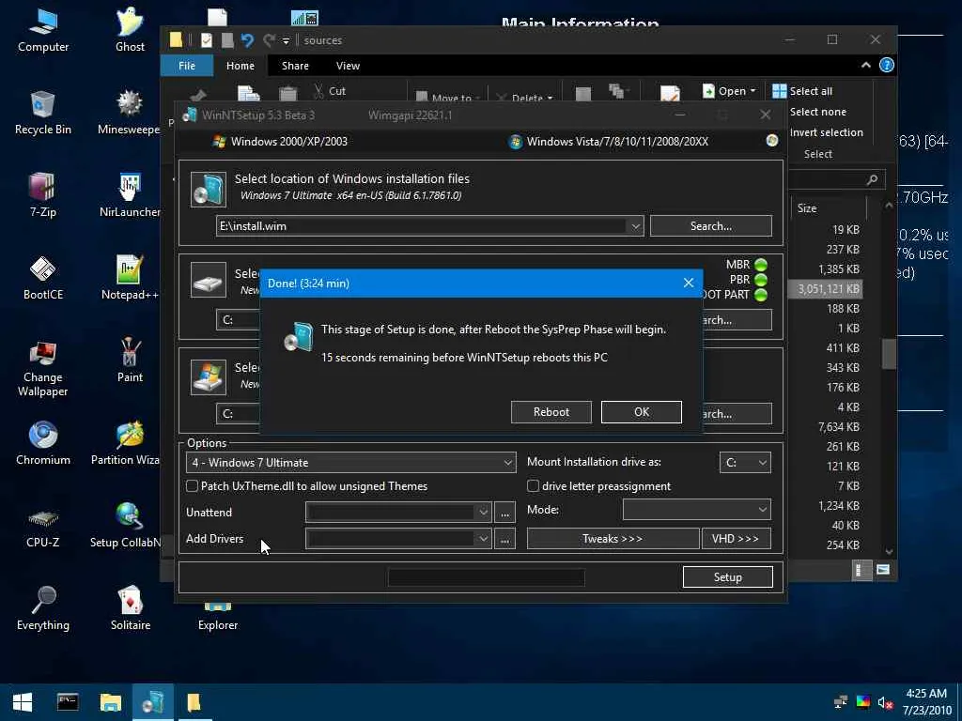The image size is (962, 721).
Task: Open the Explorer desktop icon
Action: [218, 618]
